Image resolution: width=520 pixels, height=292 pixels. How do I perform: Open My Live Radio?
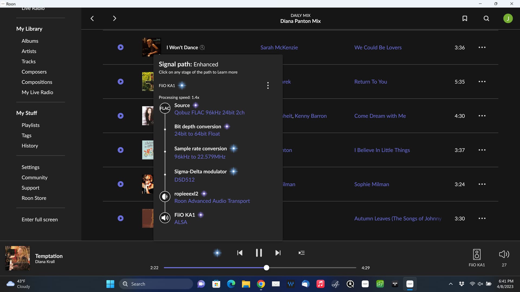[x=37, y=92]
